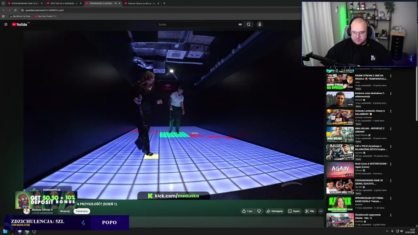This screenshot has width=418, height=235.
Task: Open the Super Express channel name
Action: 361,135
